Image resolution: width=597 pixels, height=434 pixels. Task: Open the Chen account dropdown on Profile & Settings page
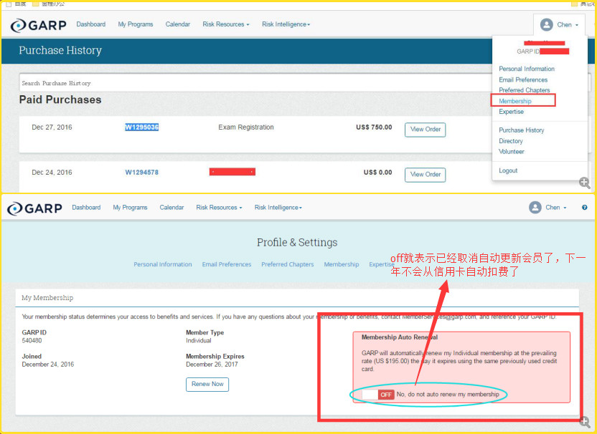pyautogui.click(x=548, y=208)
